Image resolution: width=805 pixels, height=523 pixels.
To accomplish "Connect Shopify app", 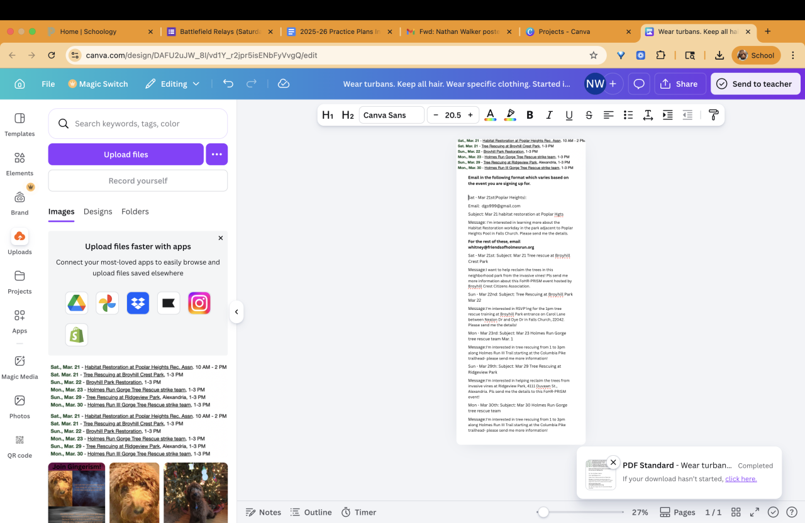I will 77,334.
